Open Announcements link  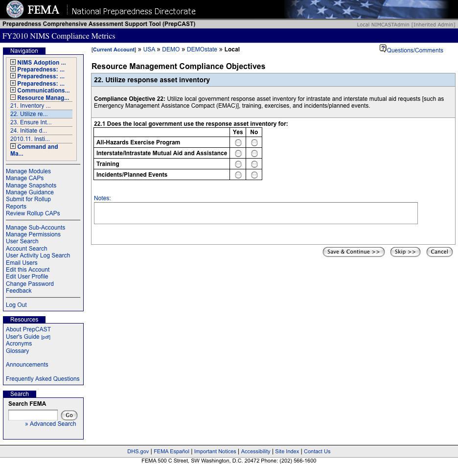coord(27,365)
